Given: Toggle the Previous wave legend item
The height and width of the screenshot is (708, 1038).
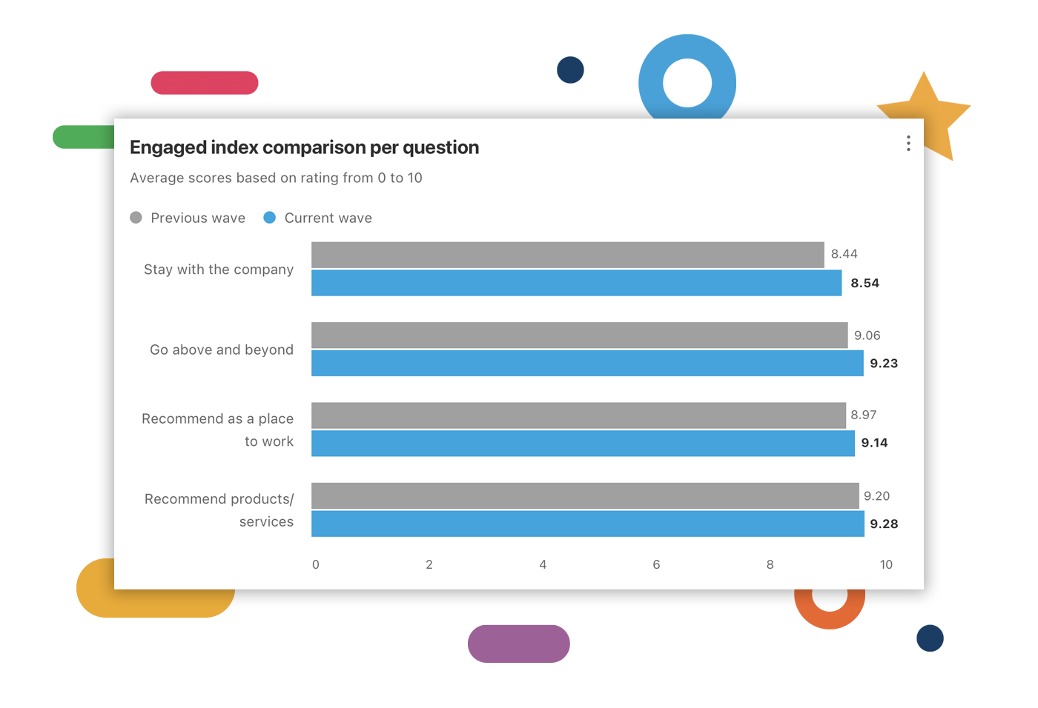Looking at the screenshot, I should click(197, 218).
